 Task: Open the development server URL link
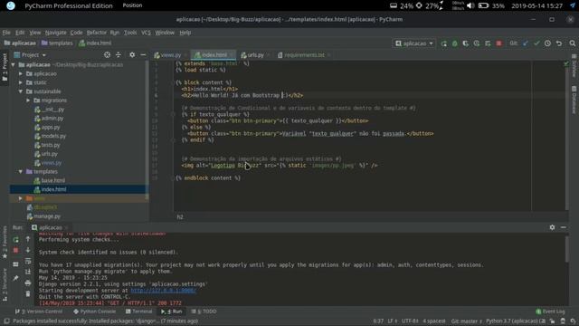tap(163, 291)
